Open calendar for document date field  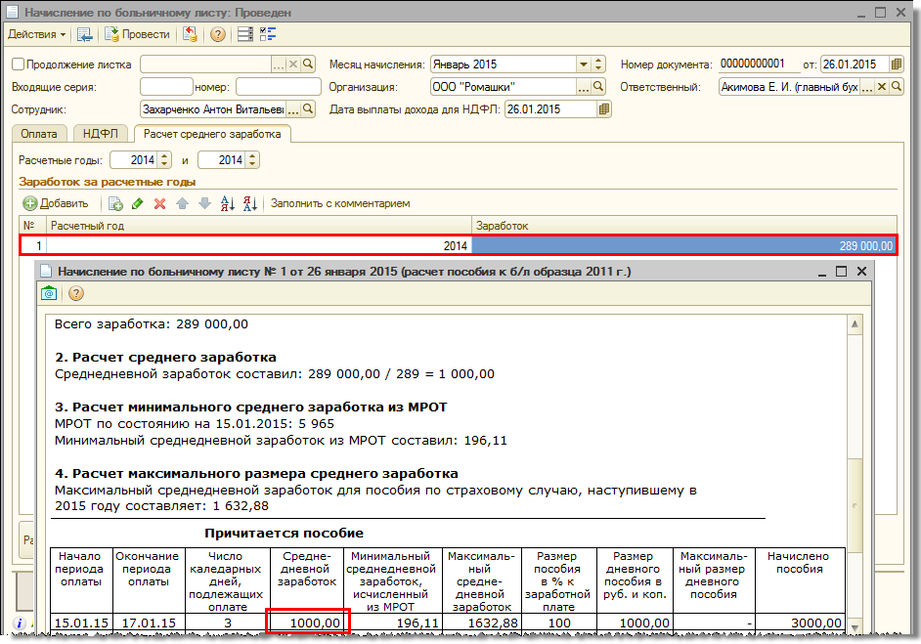pos(896,64)
